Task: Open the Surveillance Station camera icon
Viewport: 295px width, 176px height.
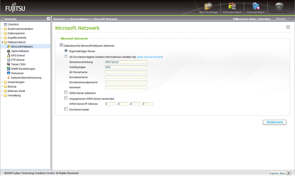Action: tap(279, 6)
